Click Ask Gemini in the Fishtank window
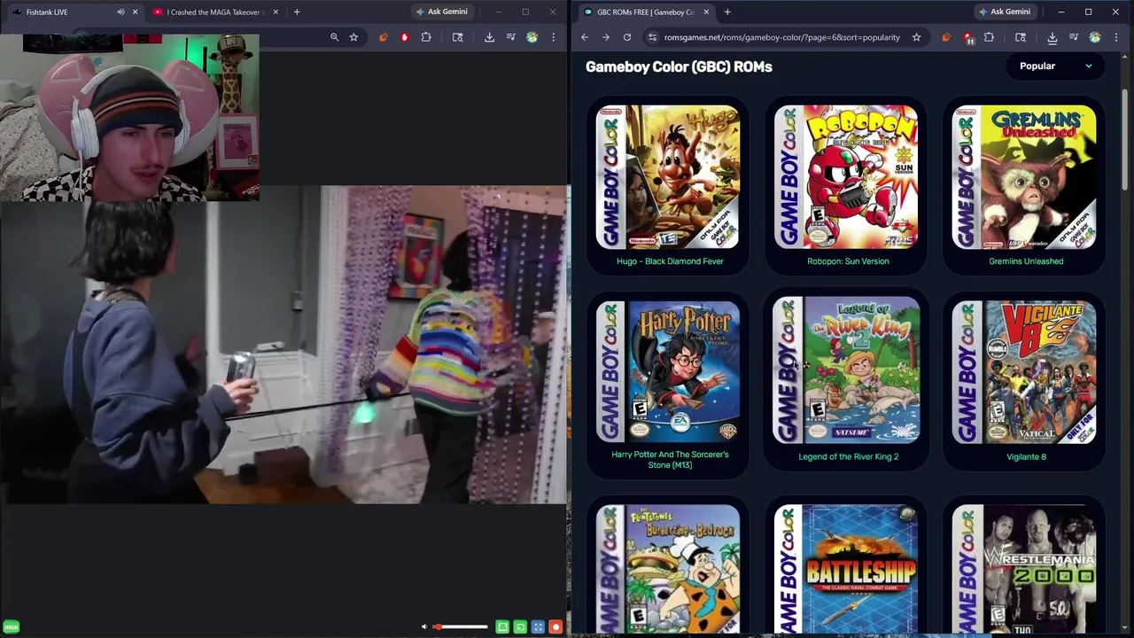Viewport: 1134px width, 638px height. pyautogui.click(x=442, y=12)
